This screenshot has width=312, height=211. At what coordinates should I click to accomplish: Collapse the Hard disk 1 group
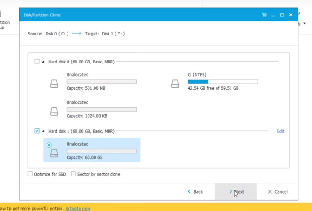pos(43,131)
